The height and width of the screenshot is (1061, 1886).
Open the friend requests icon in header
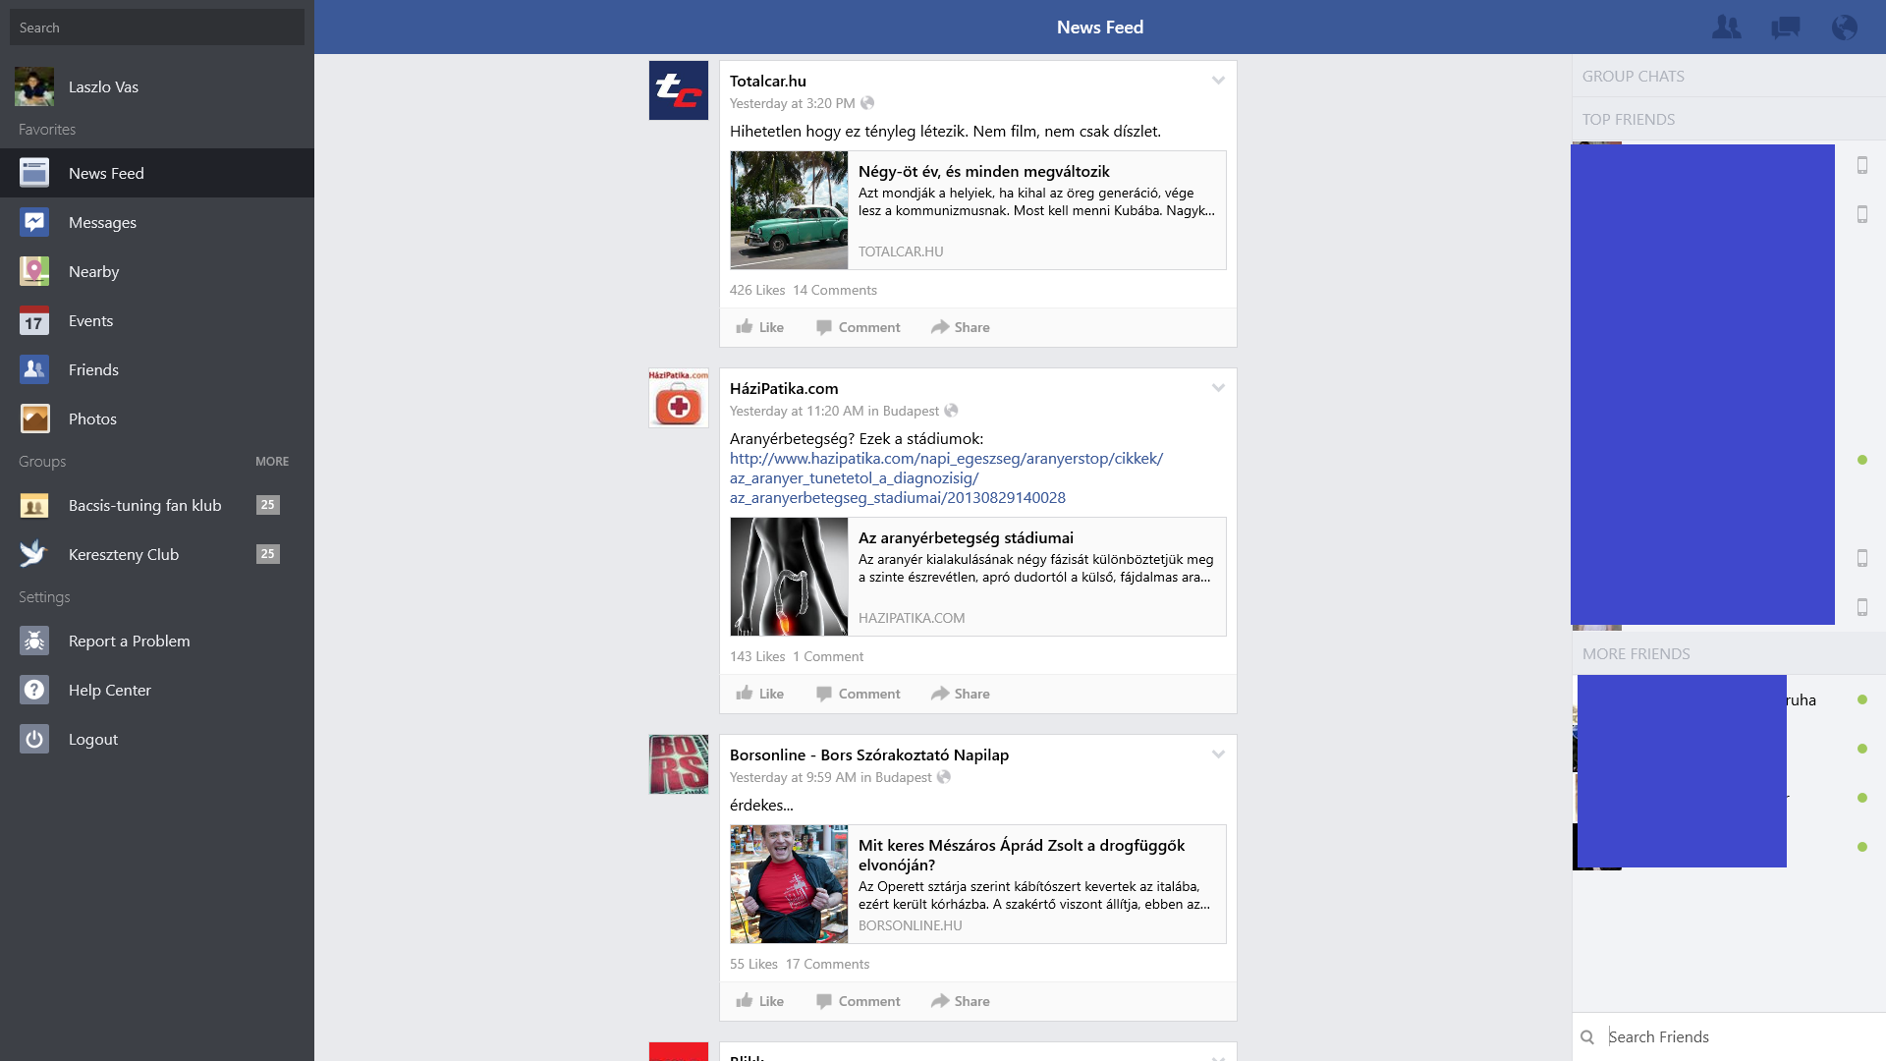pyautogui.click(x=1726, y=28)
